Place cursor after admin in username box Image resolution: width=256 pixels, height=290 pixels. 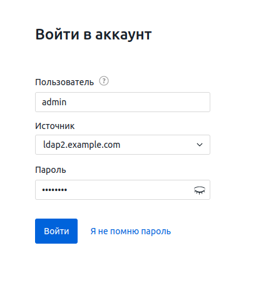tap(68, 102)
